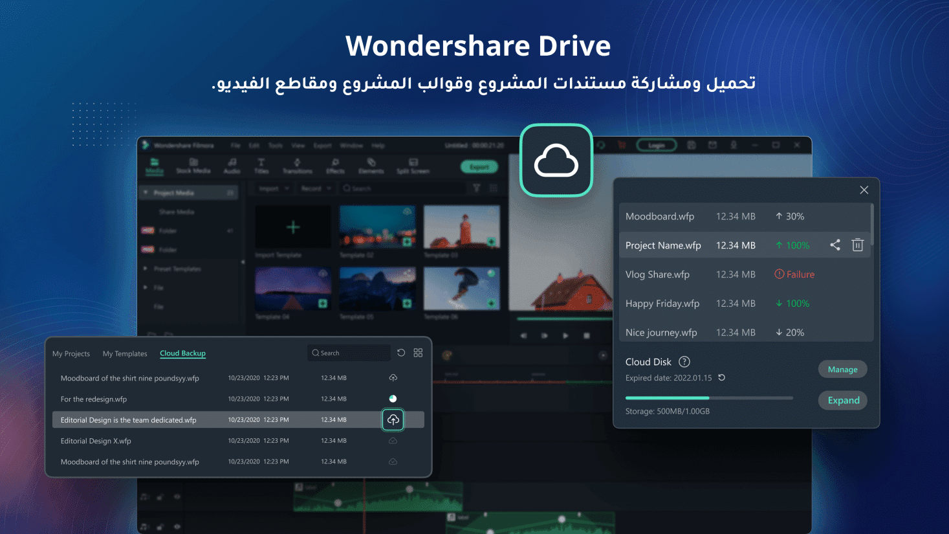The image size is (949, 534).
Task: Click the filter icon beside media search
Action: click(x=477, y=188)
